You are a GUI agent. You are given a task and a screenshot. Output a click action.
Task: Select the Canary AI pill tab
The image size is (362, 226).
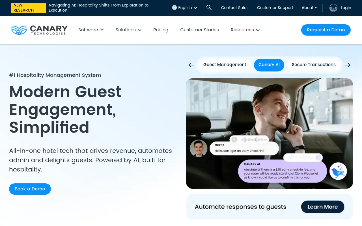pyautogui.click(x=269, y=65)
